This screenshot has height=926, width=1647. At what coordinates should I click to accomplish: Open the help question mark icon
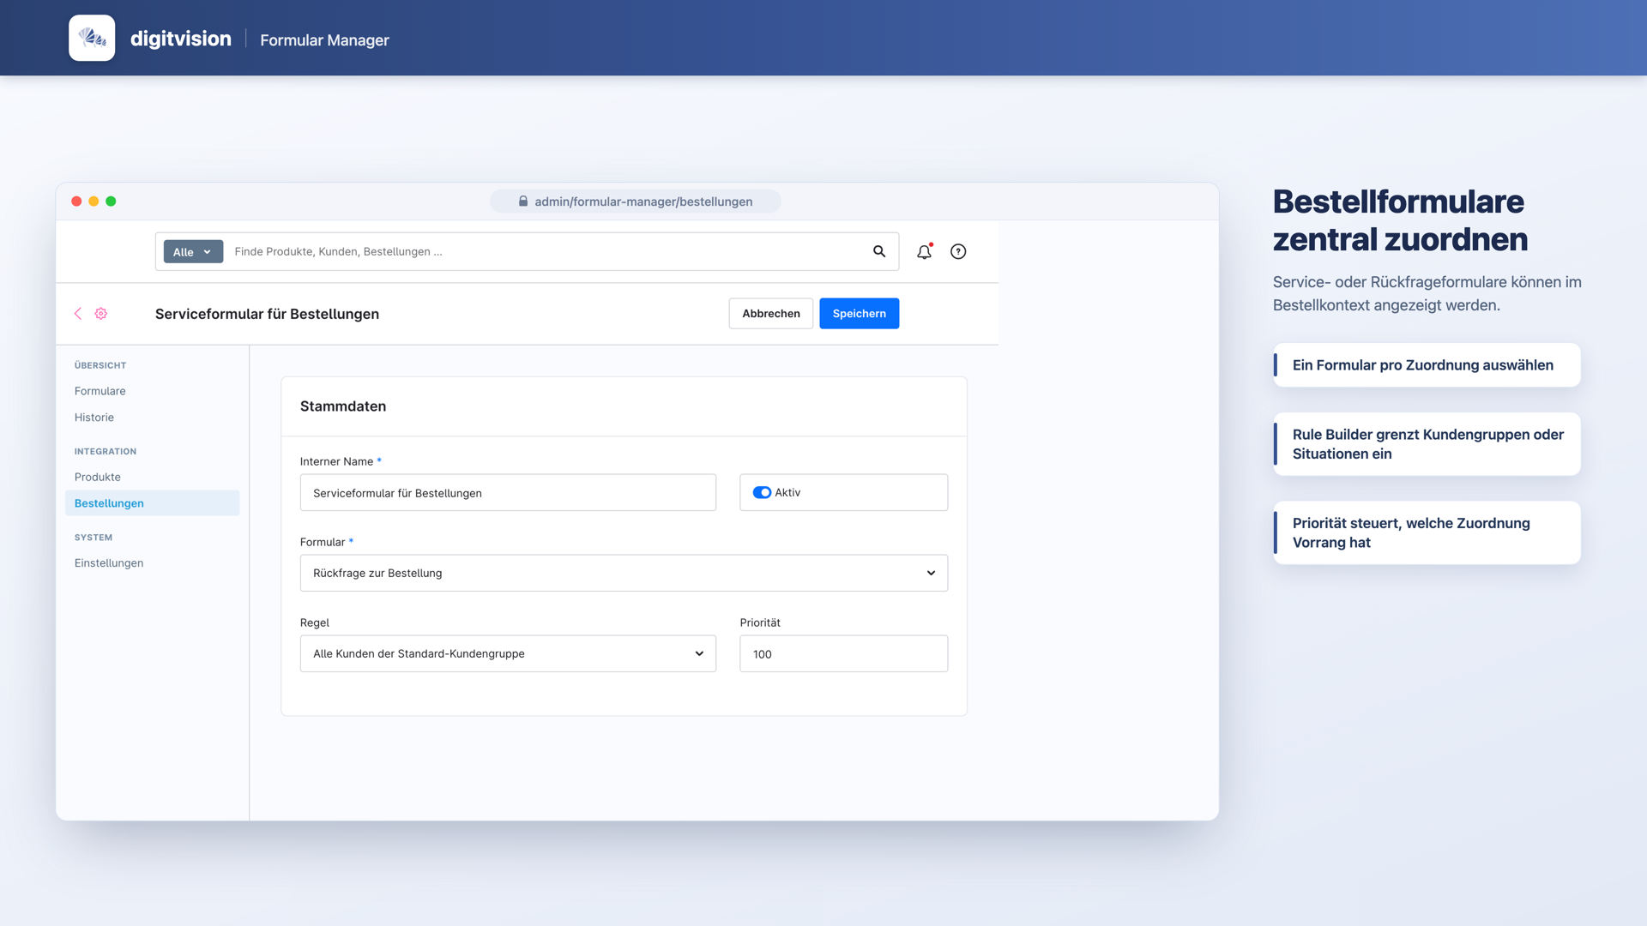958,251
